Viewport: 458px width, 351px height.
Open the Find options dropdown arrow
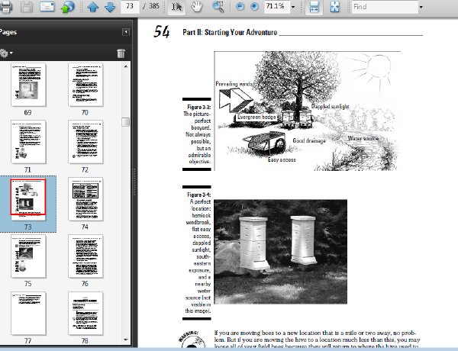(x=421, y=7)
